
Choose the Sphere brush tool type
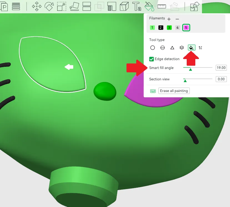point(163,48)
